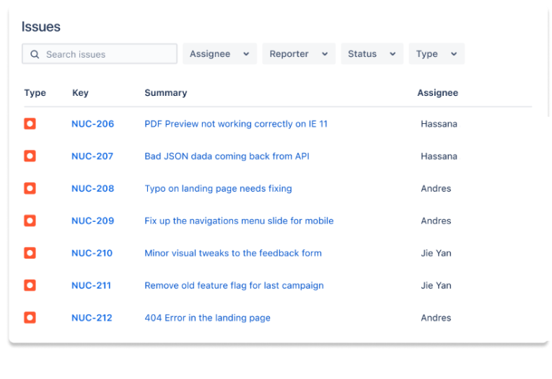Open the Reporter filter dropdown
Screen dimensions: 552x379
click(x=299, y=54)
